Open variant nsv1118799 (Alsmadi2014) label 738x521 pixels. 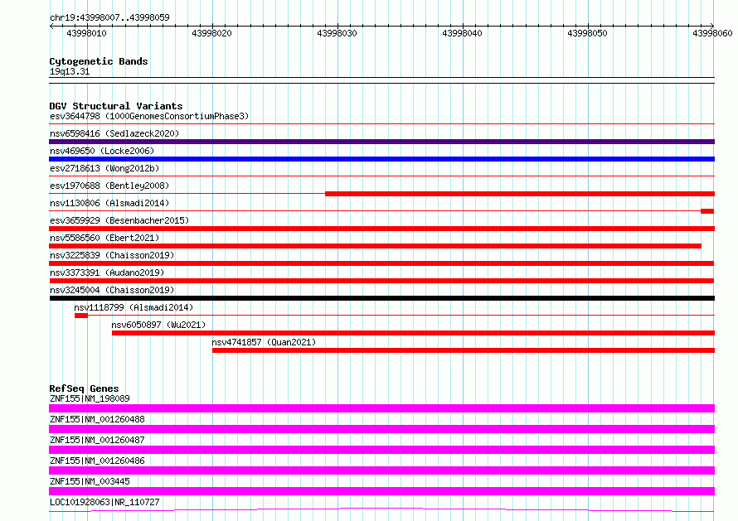pyautogui.click(x=134, y=307)
